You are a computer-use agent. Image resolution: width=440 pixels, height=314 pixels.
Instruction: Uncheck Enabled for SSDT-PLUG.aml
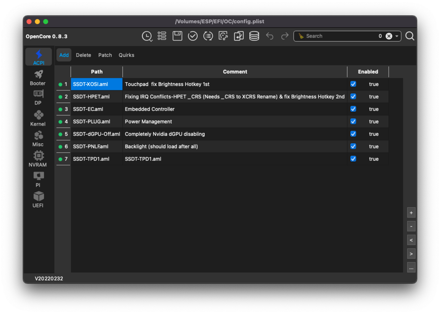point(353,122)
